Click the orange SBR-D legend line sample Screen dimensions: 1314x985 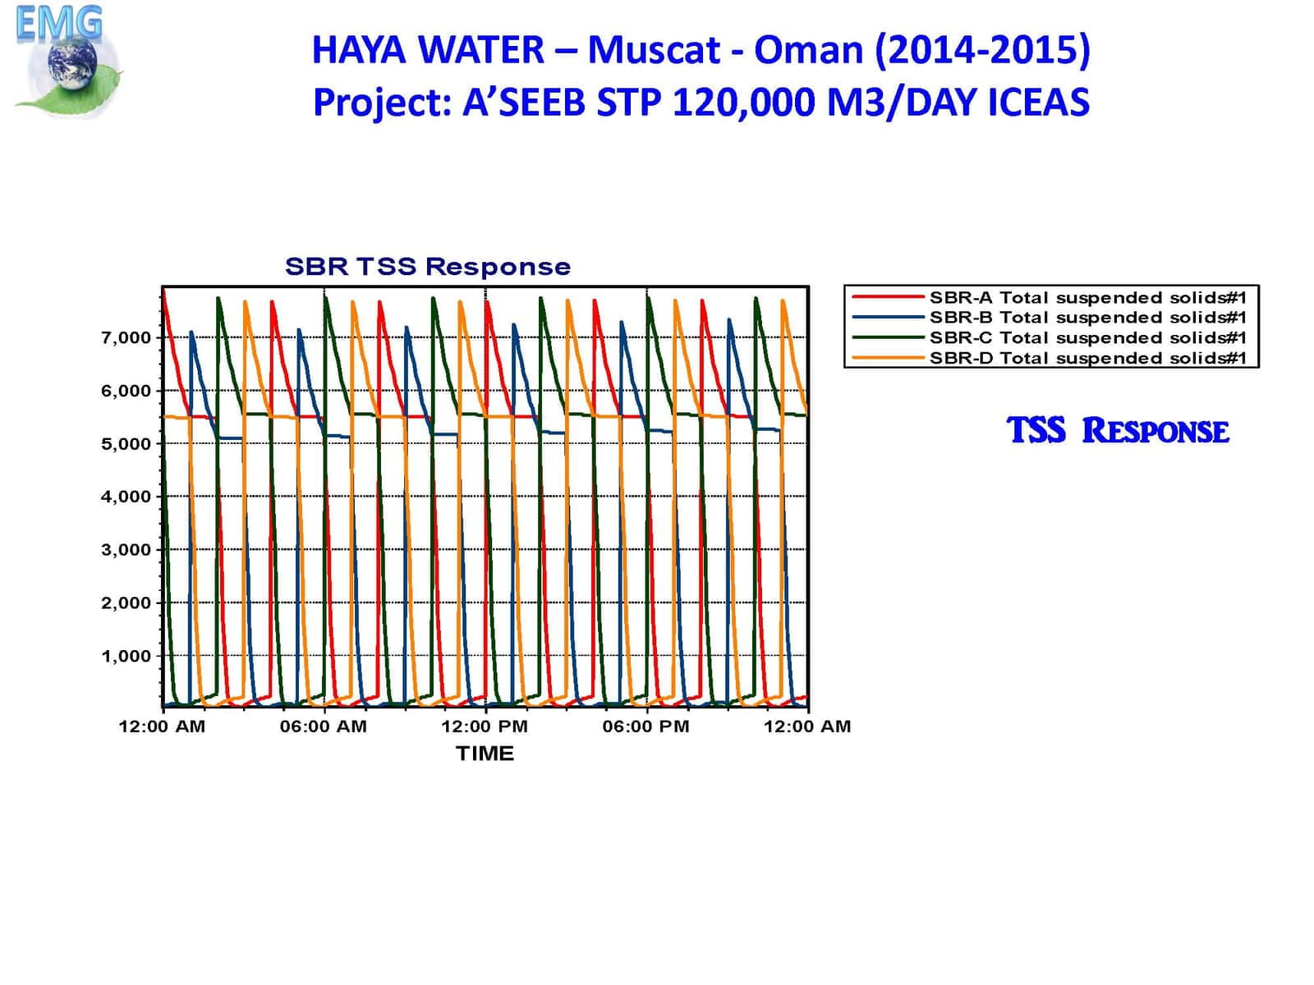(888, 358)
